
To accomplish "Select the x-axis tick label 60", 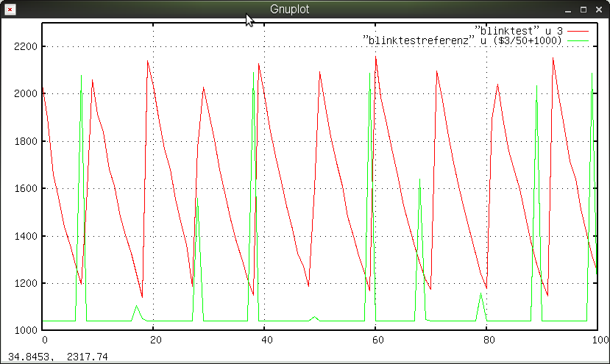I will pyautogui.click(x=375, y=340).
